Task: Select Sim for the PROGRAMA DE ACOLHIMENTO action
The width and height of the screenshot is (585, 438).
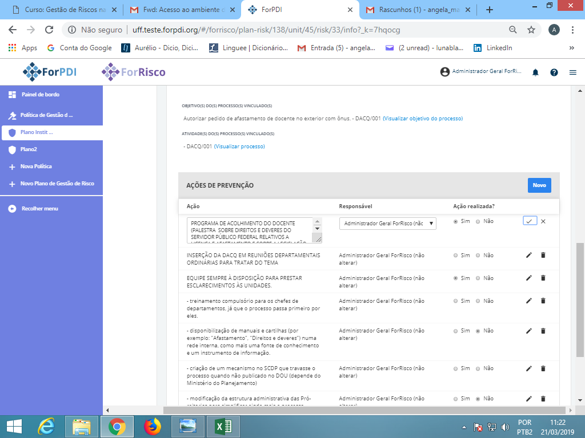Action: 455,222
